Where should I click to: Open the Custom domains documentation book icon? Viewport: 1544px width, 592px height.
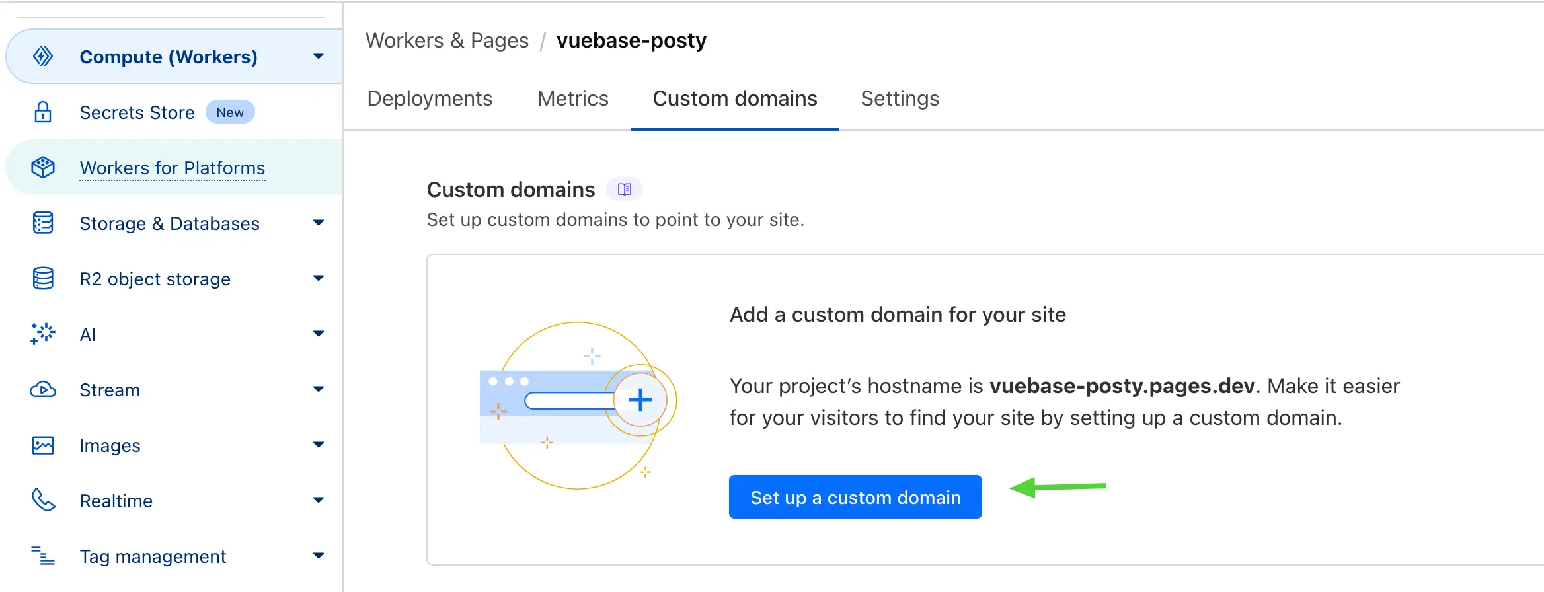[625, 190]
